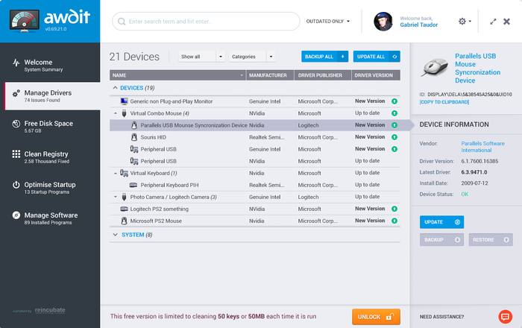
Task: Open the Welcome system summary section
Action: 50,66
